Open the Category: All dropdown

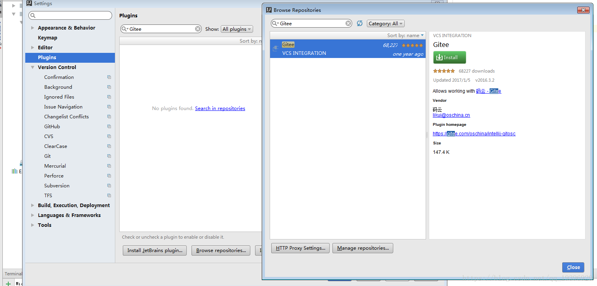click(x=386, y=24)
